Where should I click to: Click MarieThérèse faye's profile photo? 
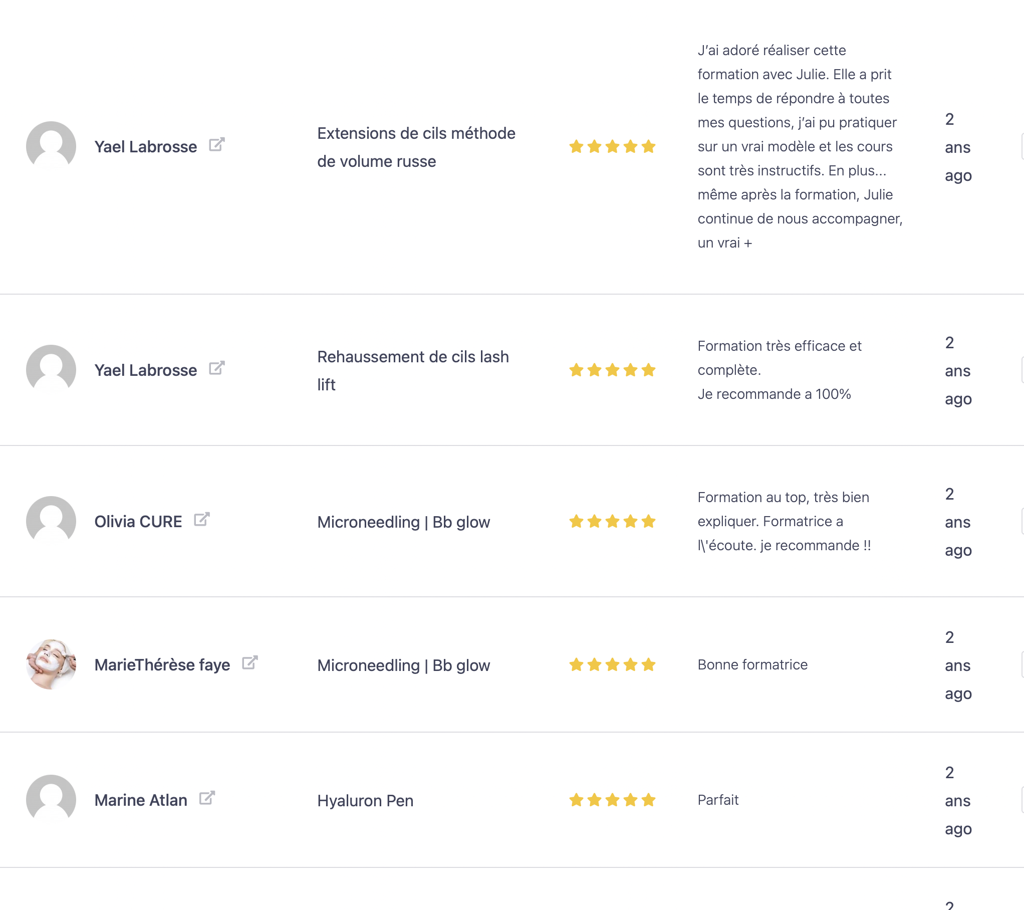tap(51, 664)
